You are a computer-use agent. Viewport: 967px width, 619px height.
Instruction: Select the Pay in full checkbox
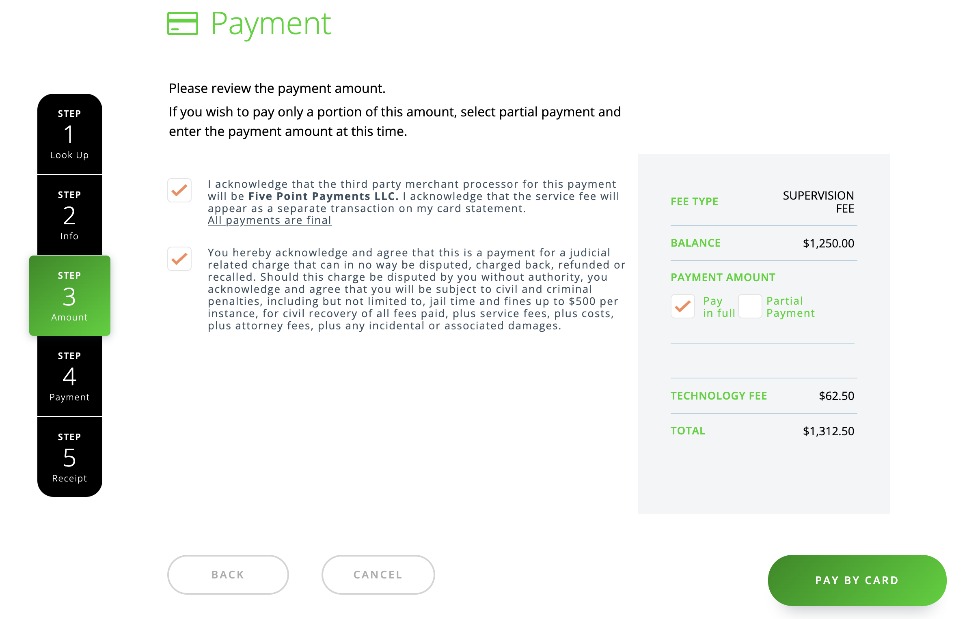[683, 306]
